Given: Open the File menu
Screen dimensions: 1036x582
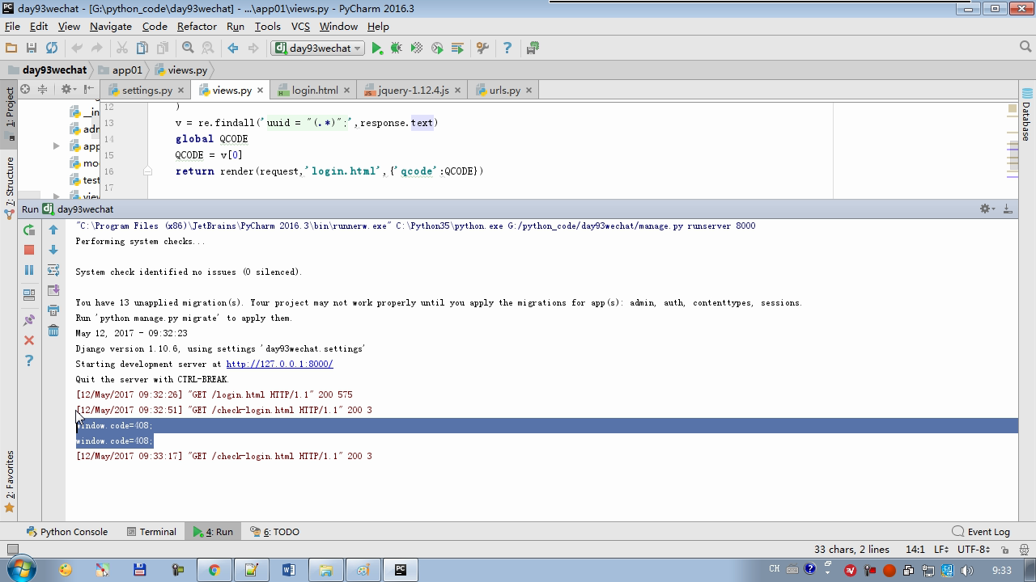Looking at the screenshot, I should (12, 26).
